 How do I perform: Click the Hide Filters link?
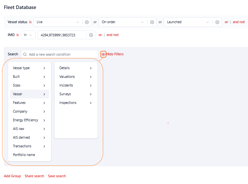coord(115,54)
